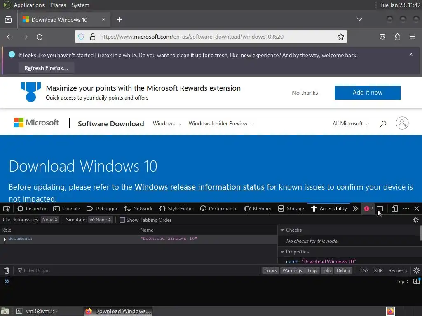The width and height of the screenshot is (422, 316).
Task: Open the Inspector panel
Action: (32, 209)
